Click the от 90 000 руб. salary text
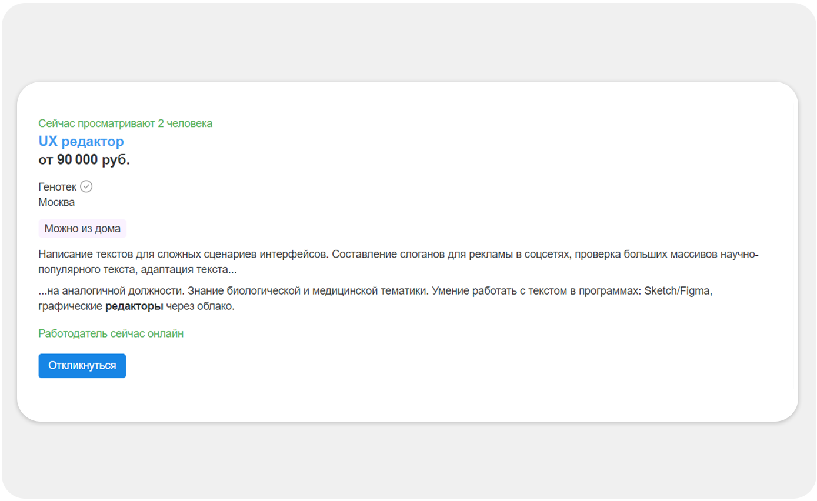The image size is (817, 501). [x=84, y=160]
